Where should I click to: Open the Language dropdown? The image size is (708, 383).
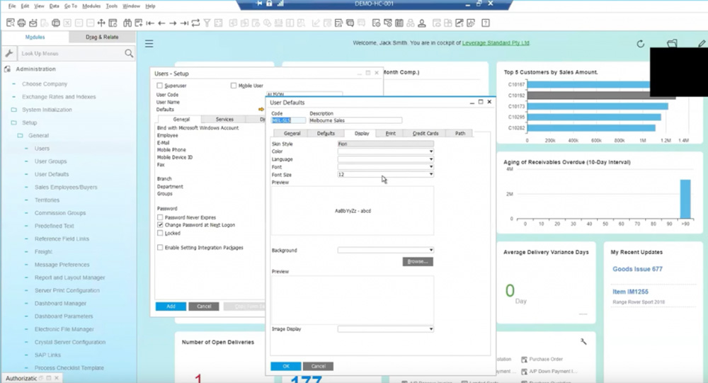[x=430, y=159]
